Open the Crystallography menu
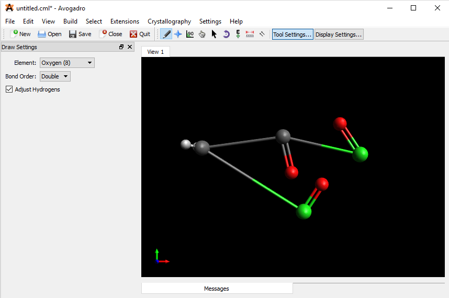 click(169, 21)
